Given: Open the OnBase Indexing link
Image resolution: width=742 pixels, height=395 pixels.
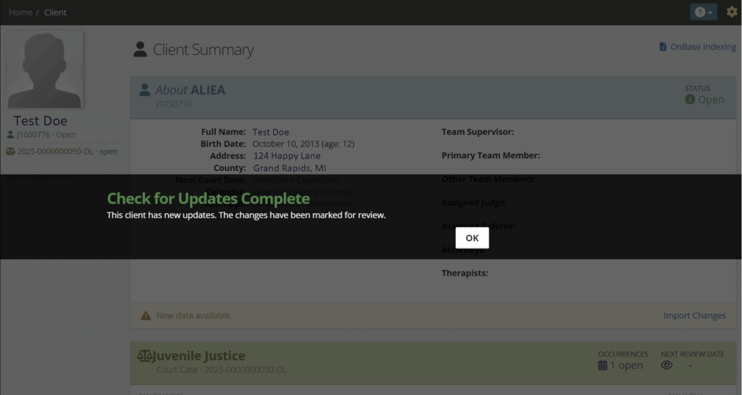Looking at the screenshot, I should pos(697,47).
